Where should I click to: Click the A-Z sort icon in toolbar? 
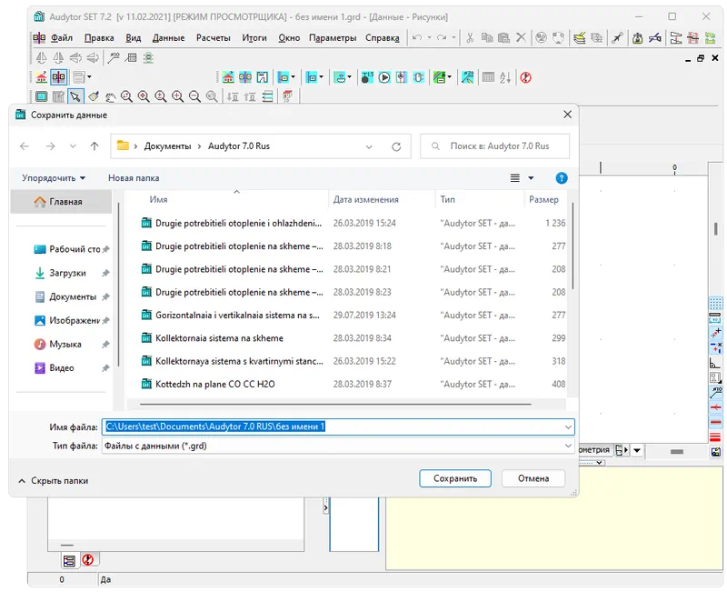(505, 77)
